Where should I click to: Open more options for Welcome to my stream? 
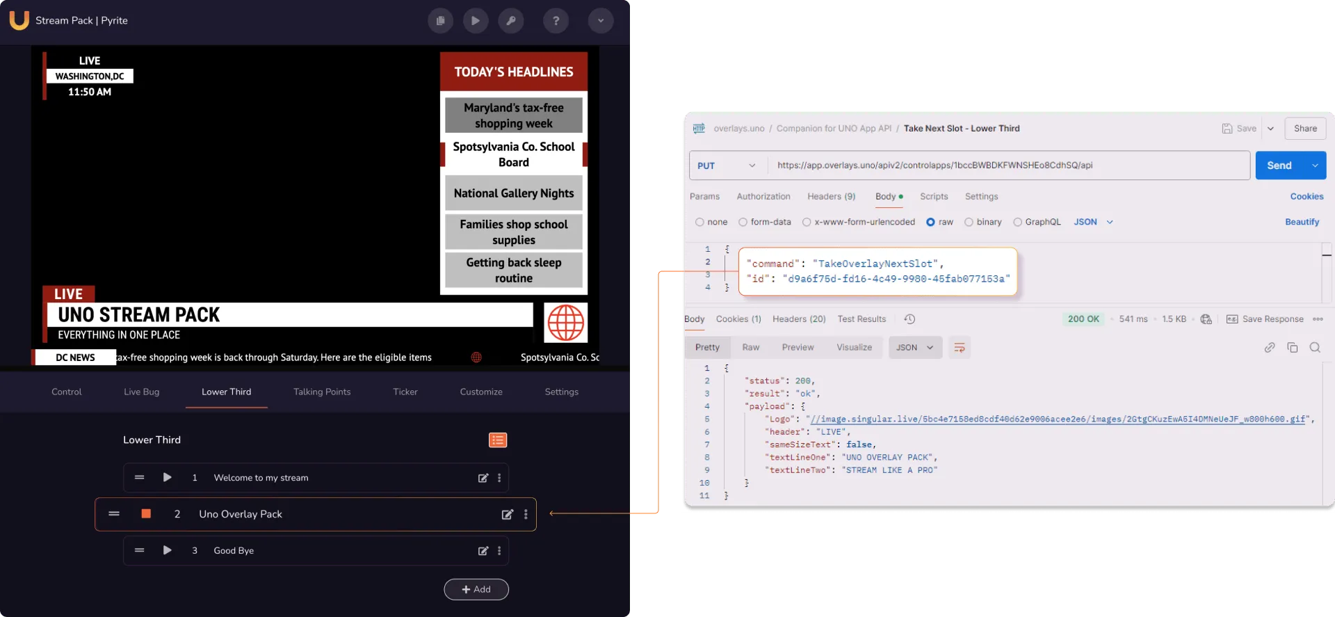pyautogui.click(x=499, y=478)
